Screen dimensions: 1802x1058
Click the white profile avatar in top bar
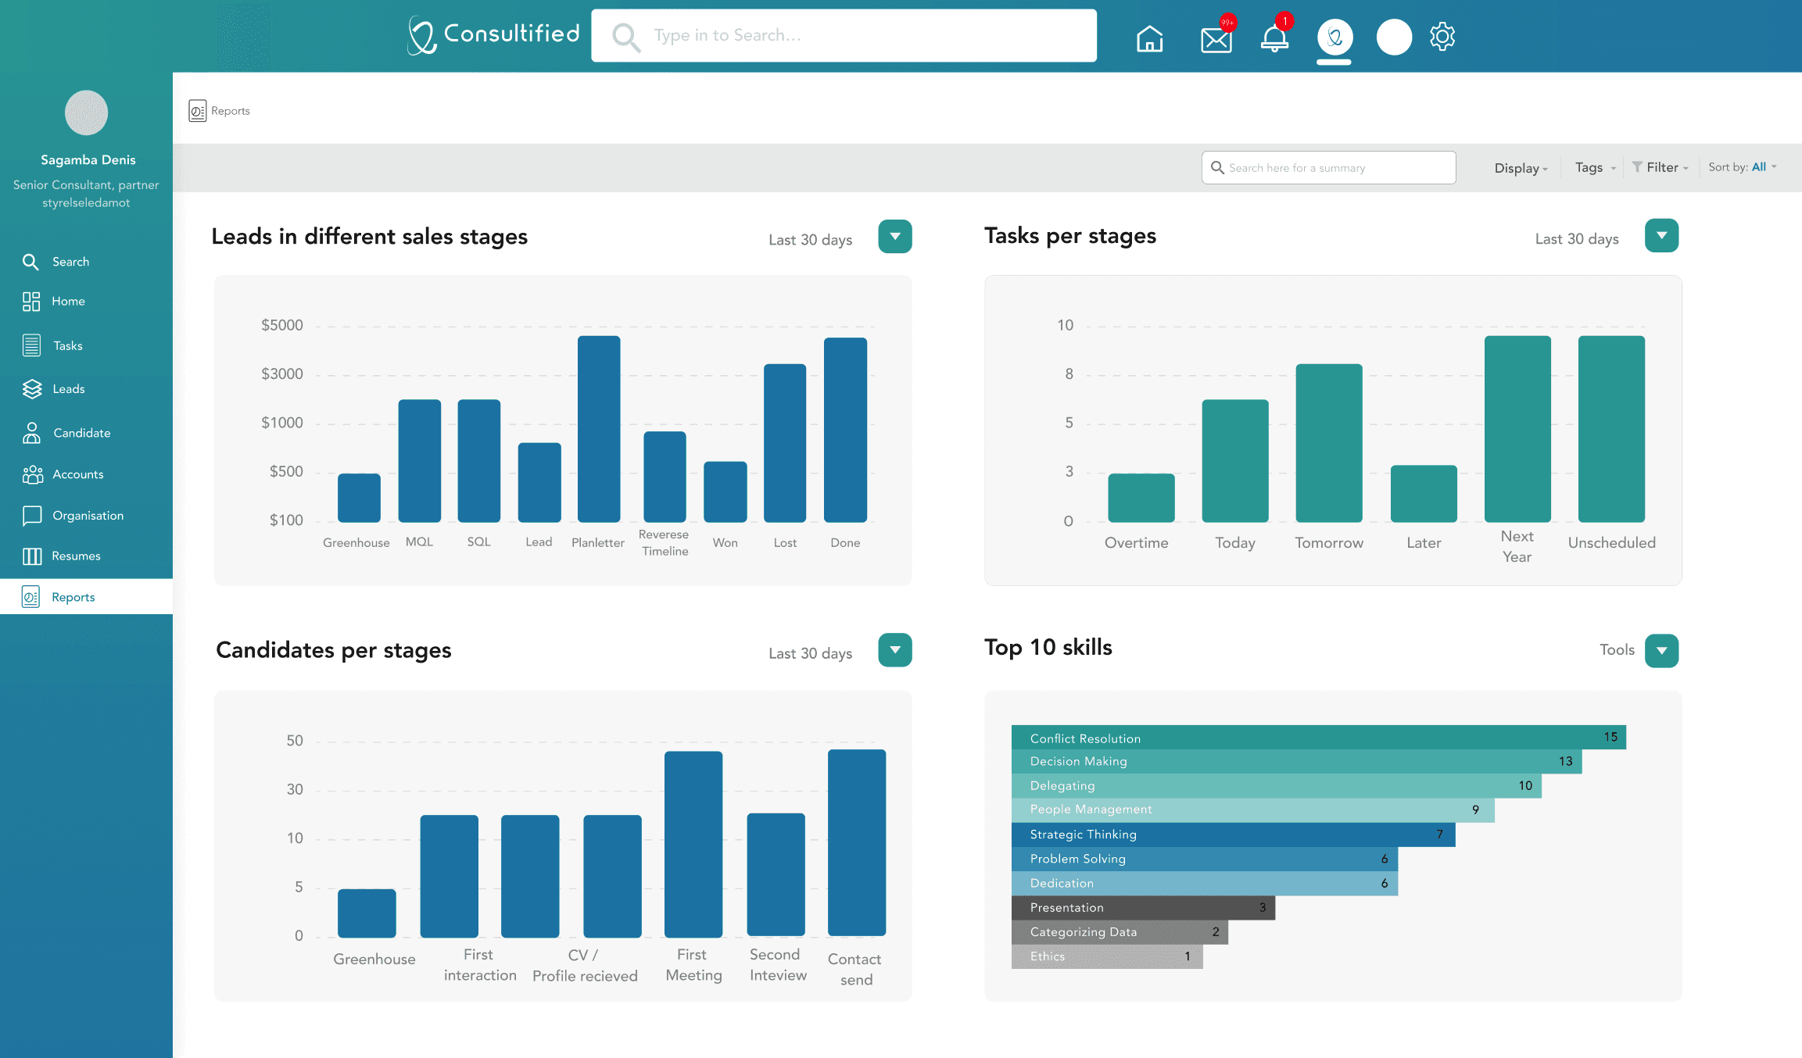[x=1394, y=37]
